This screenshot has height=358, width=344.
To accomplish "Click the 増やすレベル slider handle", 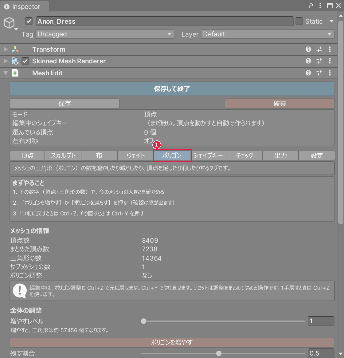I will (143, 321).
